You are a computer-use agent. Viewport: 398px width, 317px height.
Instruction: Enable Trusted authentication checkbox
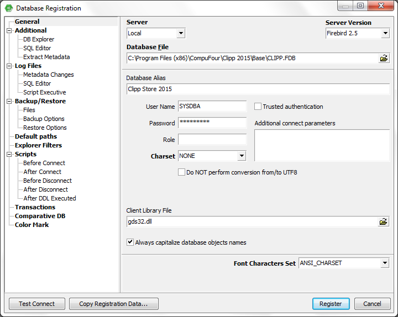click(x=258, y=107)
